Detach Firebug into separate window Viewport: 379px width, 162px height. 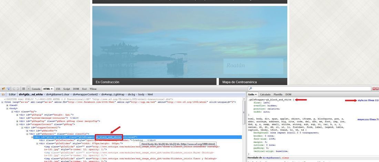pyautogui.click(x=377, y=89)
